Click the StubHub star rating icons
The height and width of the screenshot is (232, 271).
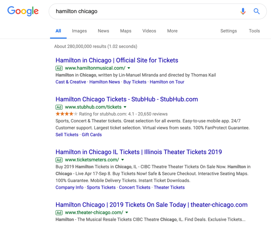[x=66, y=114]
